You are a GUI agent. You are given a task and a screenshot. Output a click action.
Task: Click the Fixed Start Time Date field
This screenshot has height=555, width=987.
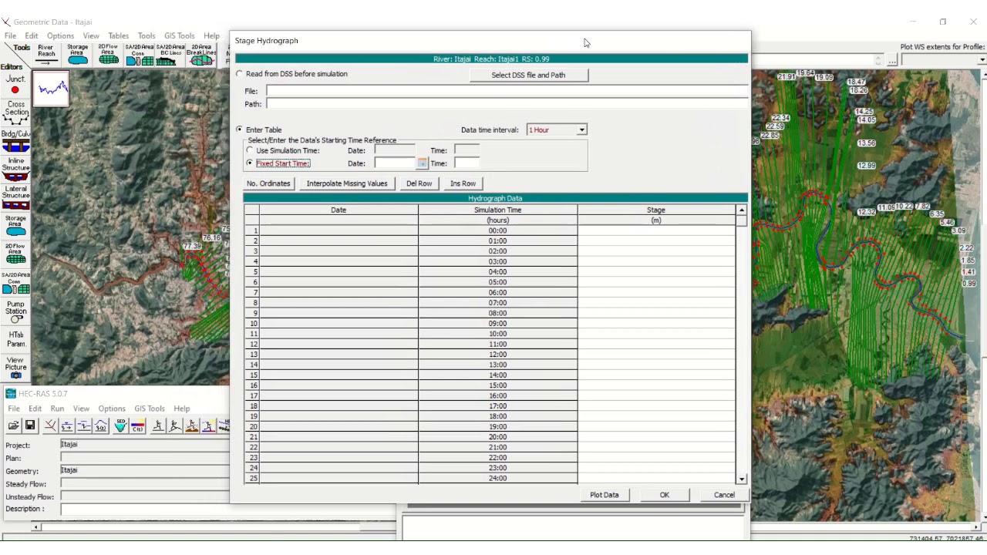(396, 163)
